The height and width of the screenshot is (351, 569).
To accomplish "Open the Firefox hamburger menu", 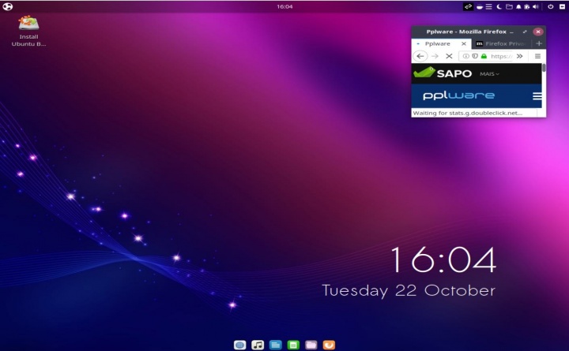I will (x=537, y=56).
